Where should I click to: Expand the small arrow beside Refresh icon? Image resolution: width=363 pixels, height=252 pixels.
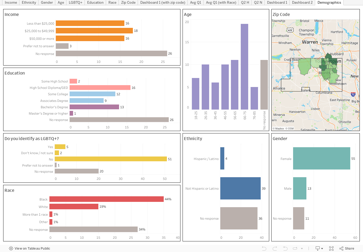[302, 249]
